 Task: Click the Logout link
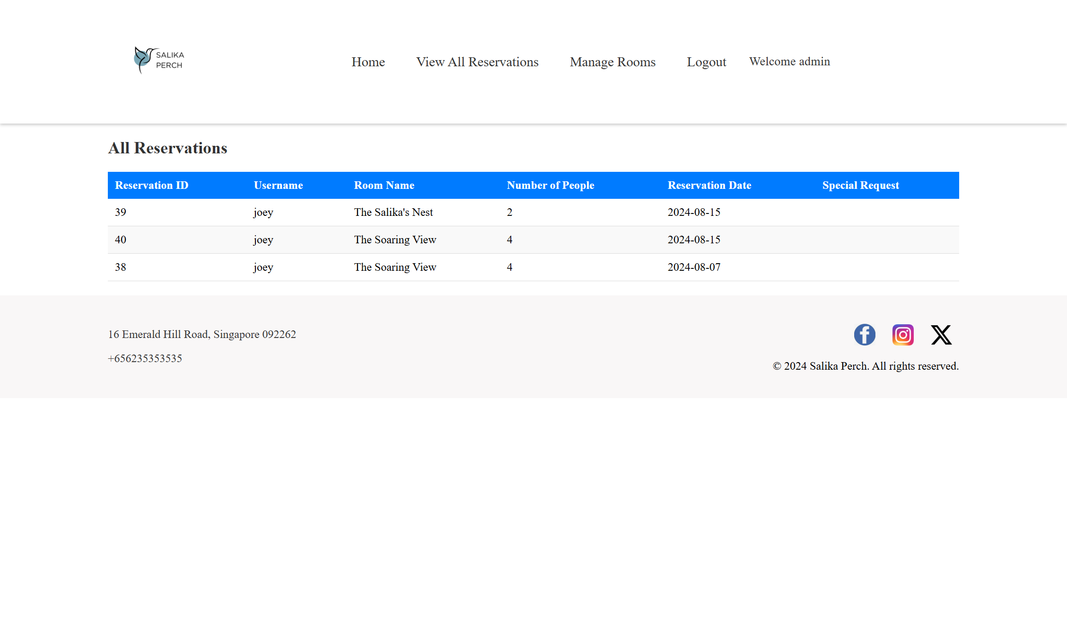pyautogui.click(x=706, y=62)
